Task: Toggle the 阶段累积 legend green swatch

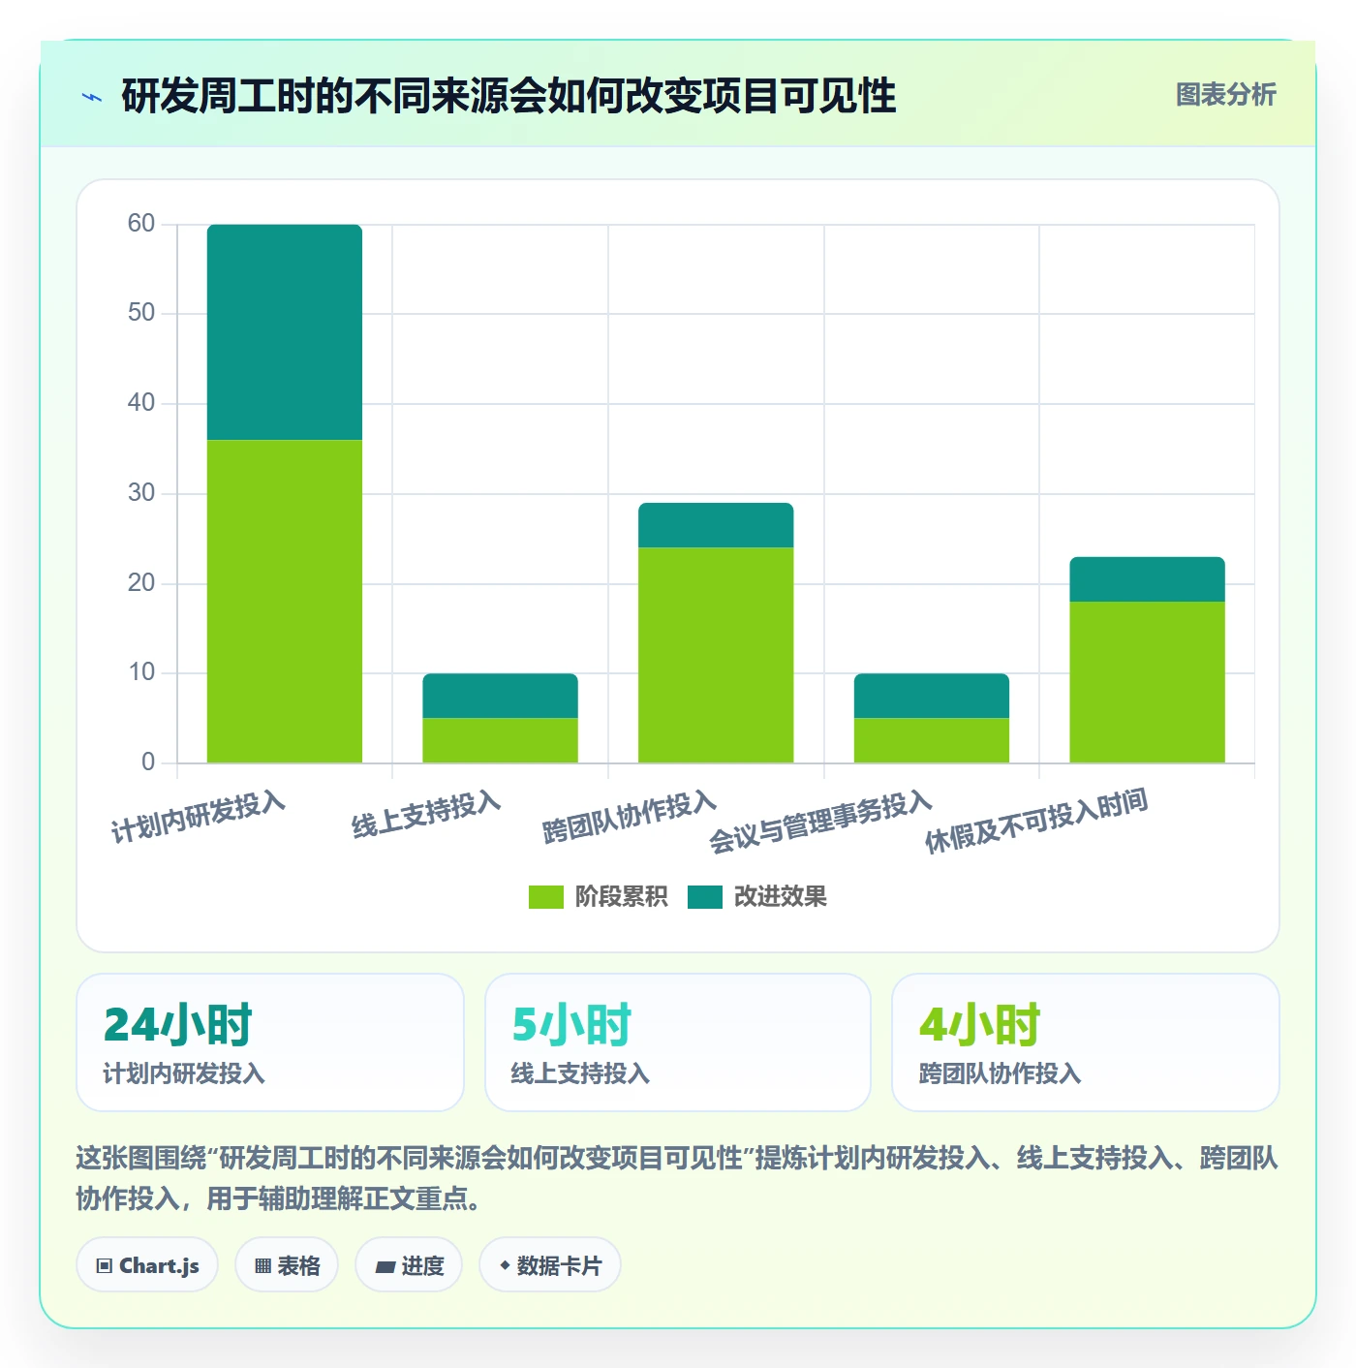Action: pyautogui.click(x=545, y=897)
